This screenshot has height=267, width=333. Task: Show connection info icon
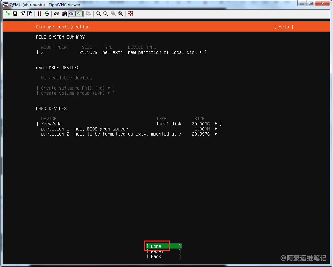click(30, 14)
